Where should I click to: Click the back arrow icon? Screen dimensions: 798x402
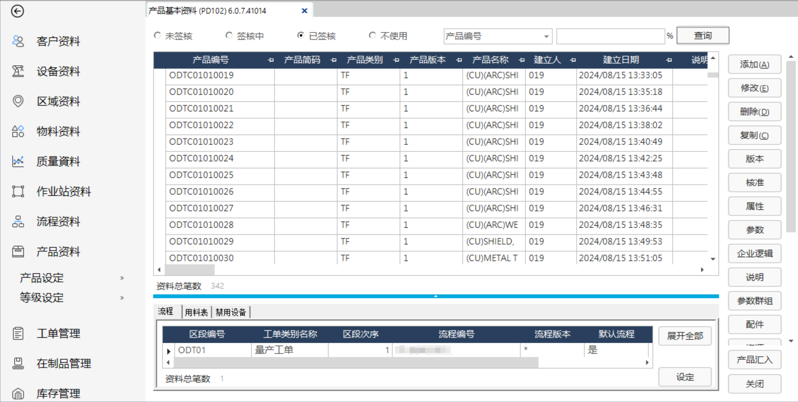point(17,11)
